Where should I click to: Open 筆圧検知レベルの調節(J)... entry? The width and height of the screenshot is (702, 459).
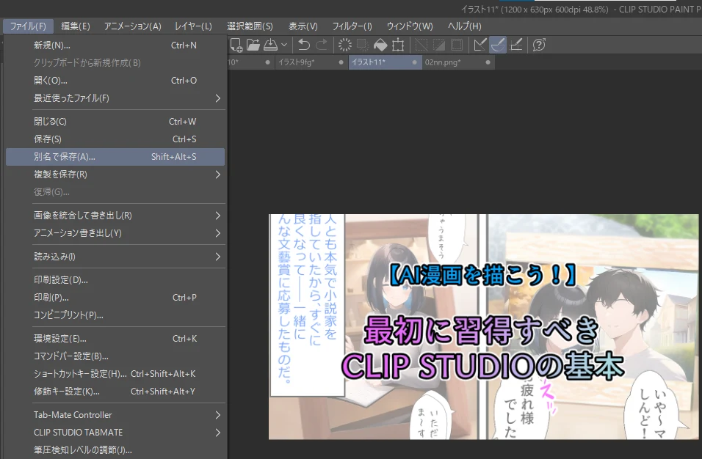[115, 450]
